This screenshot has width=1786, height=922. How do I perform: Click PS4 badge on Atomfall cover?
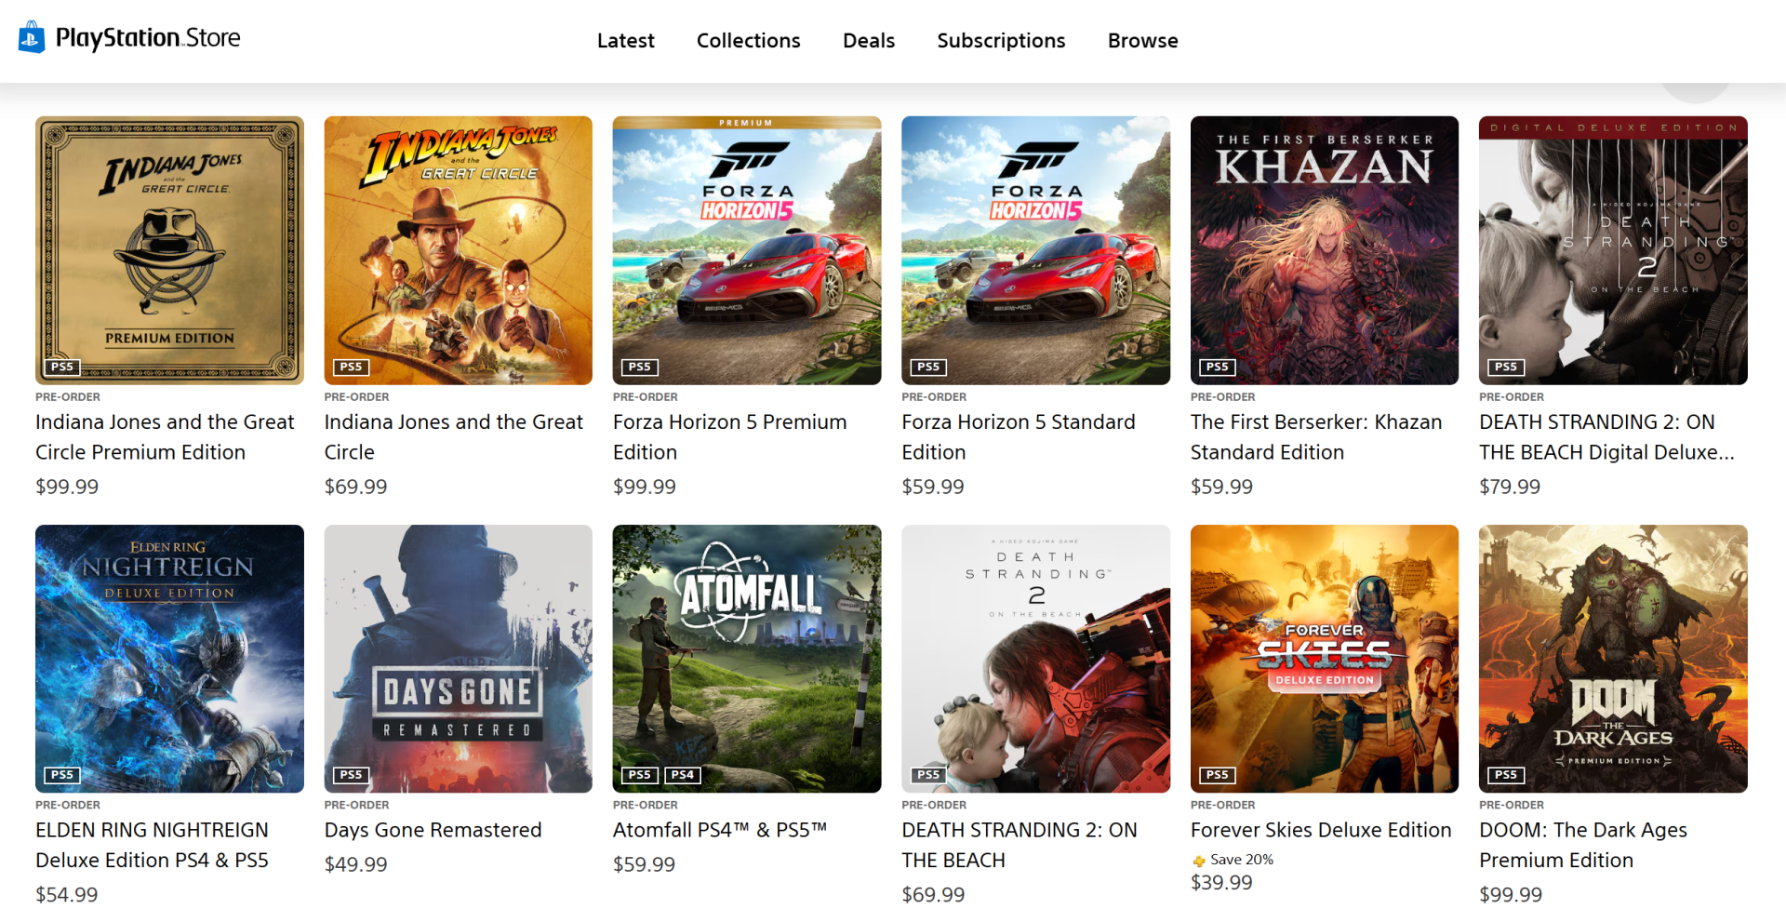pos(683,775)
